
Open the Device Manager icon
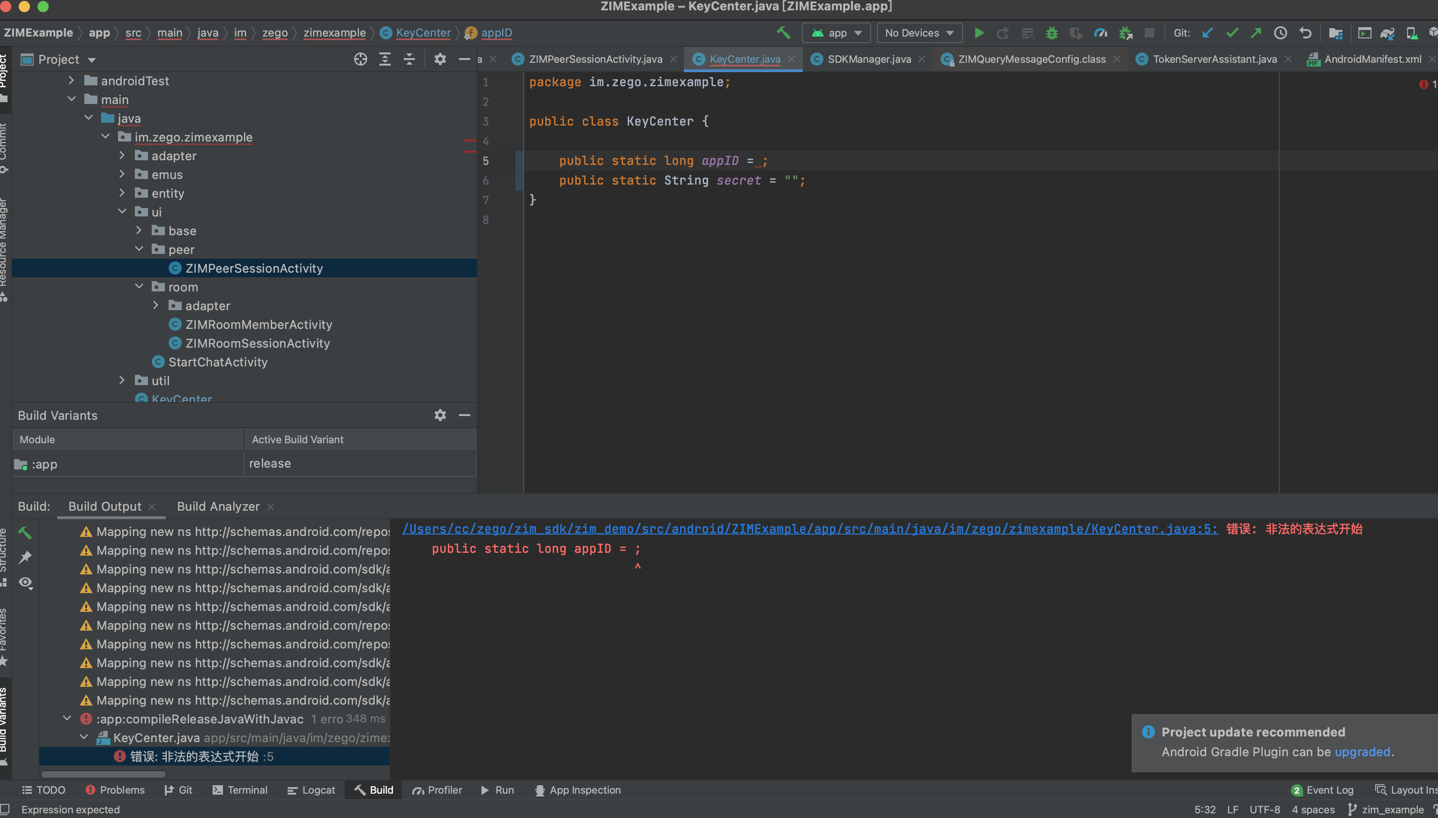point(1412,33)
